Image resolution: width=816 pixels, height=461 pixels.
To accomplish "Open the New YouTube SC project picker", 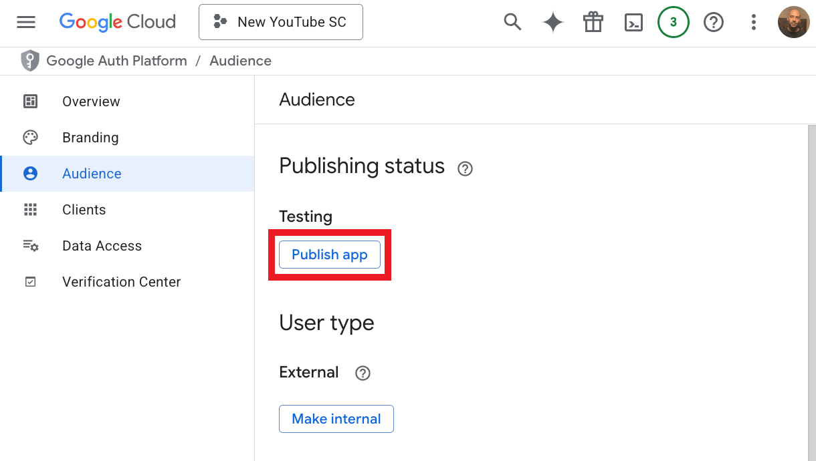I will pos(281,22).
